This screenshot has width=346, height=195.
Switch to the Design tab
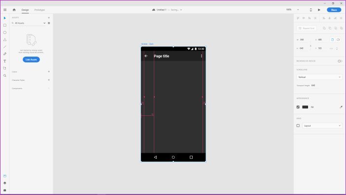pos(25,10)
